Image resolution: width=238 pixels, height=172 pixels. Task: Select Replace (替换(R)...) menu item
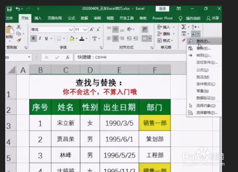pos(204,49)
